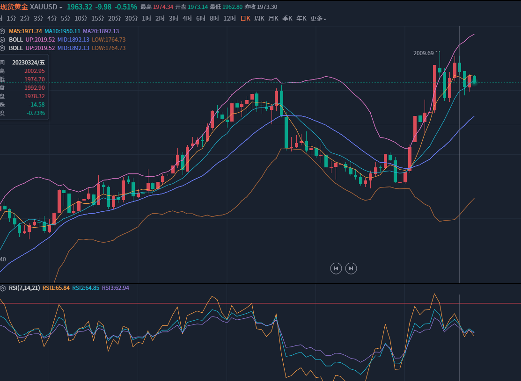Click the 1992.90 value in data box
The width and height of the screenshot is (521, 381).
pyautogui.click(x=35, y=88)
